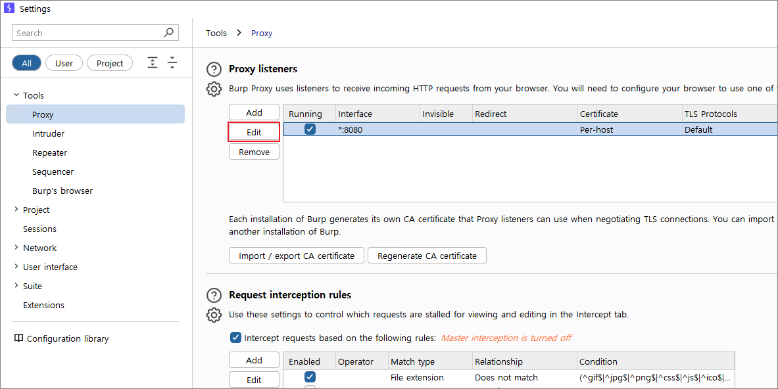Click the Default TLS protocols cell
The width and height of the screenshot is (778, 389).
pyautogui.click(x=730, y=129)
